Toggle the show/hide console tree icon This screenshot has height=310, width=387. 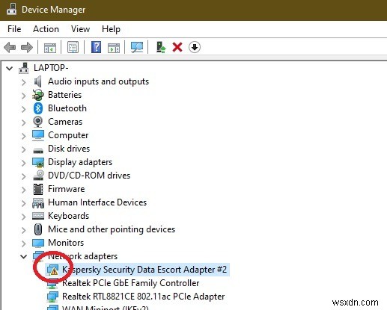coord(50,47)
